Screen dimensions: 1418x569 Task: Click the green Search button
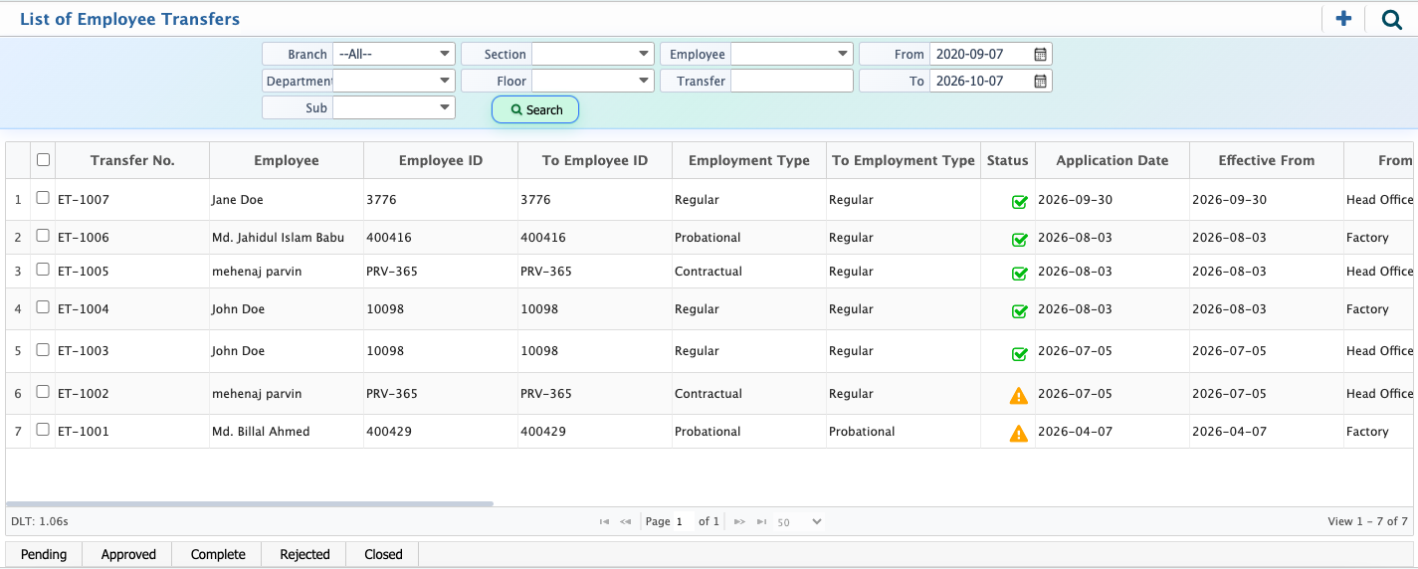(535, 109)
